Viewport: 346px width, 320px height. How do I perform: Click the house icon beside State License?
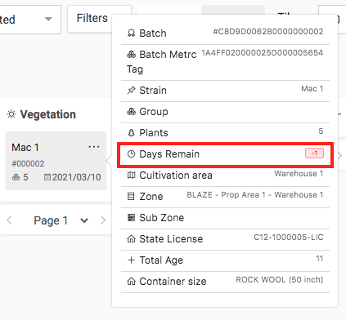[131, 239]
